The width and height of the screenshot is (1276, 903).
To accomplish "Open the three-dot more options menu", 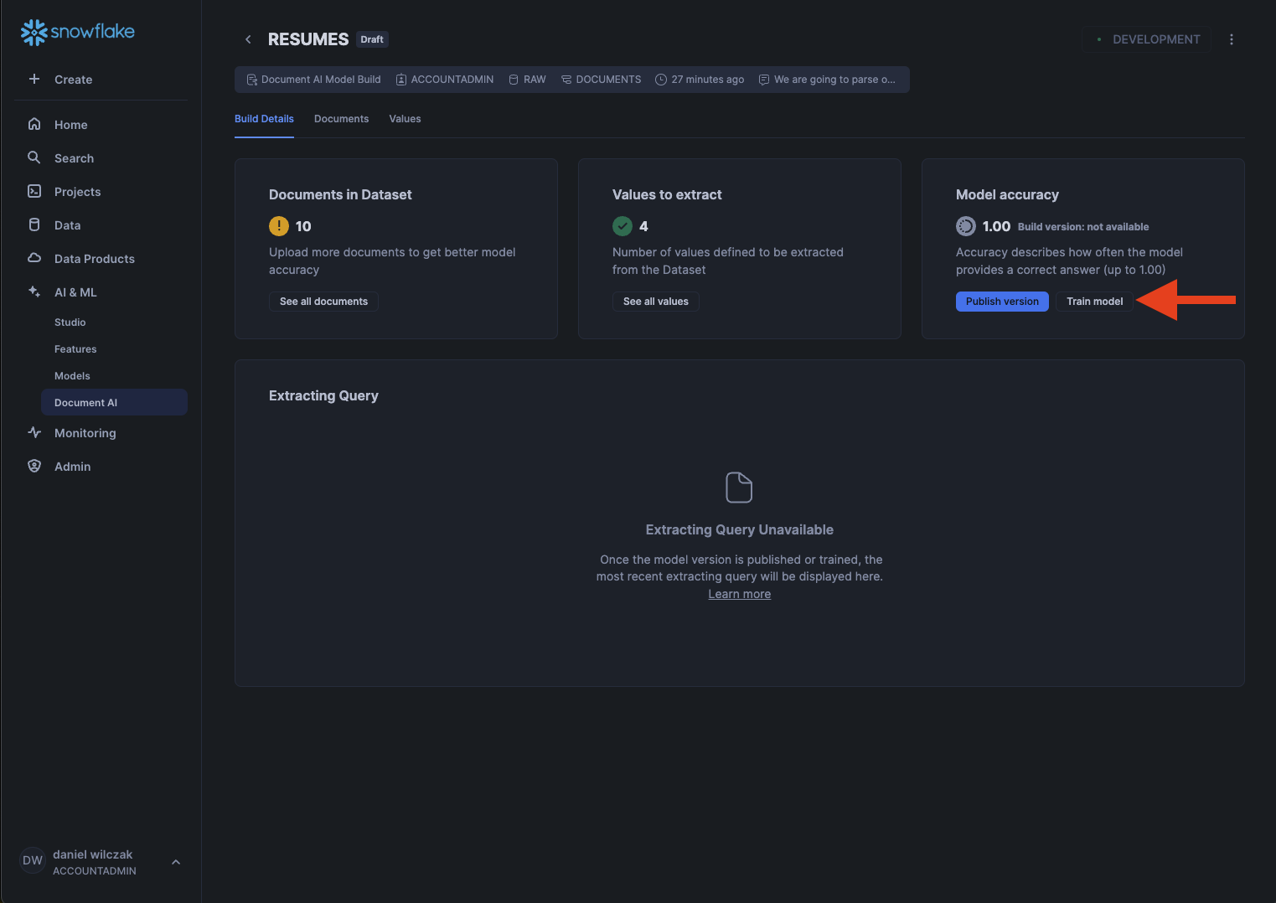I will point(1231,39).
